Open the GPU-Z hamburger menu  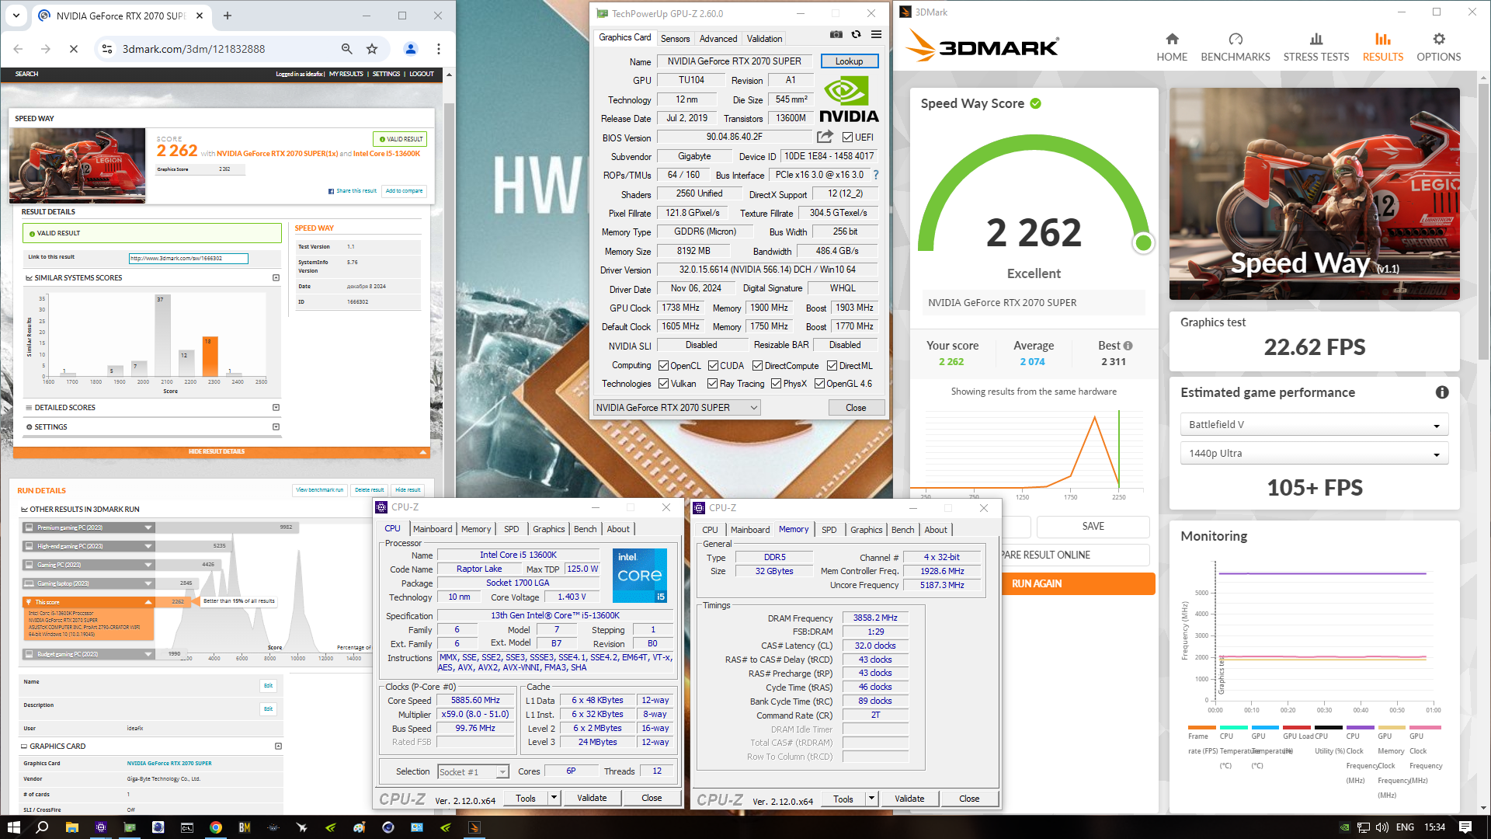876,35
